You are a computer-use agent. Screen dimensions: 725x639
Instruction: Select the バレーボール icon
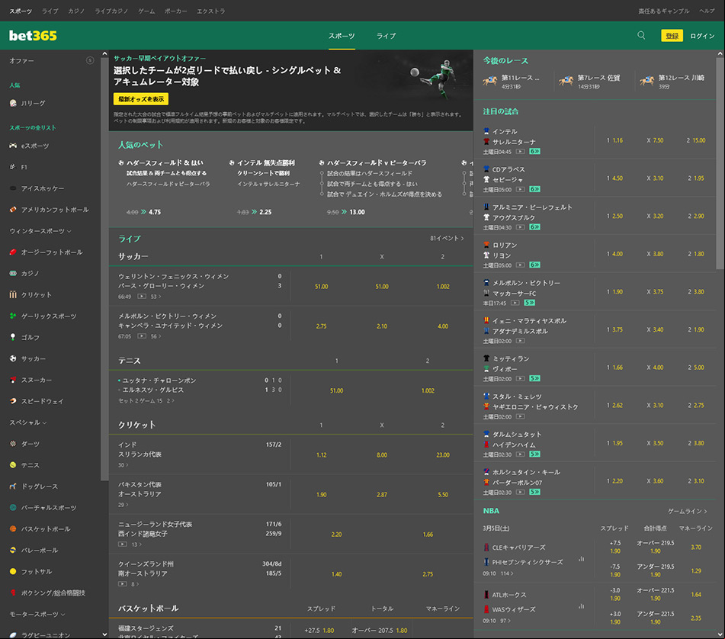click(13, 550)
